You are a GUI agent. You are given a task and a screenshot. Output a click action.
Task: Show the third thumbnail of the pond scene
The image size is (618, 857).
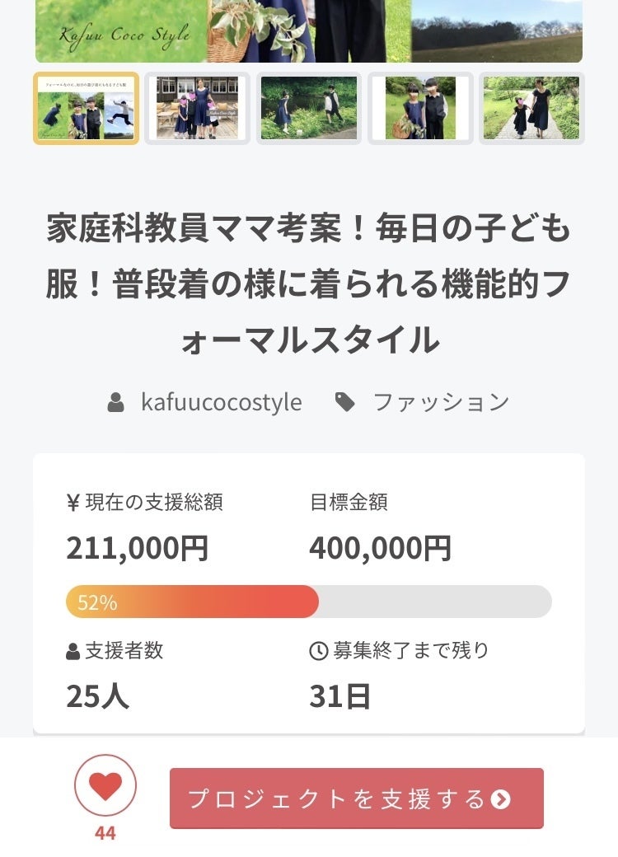309,108
